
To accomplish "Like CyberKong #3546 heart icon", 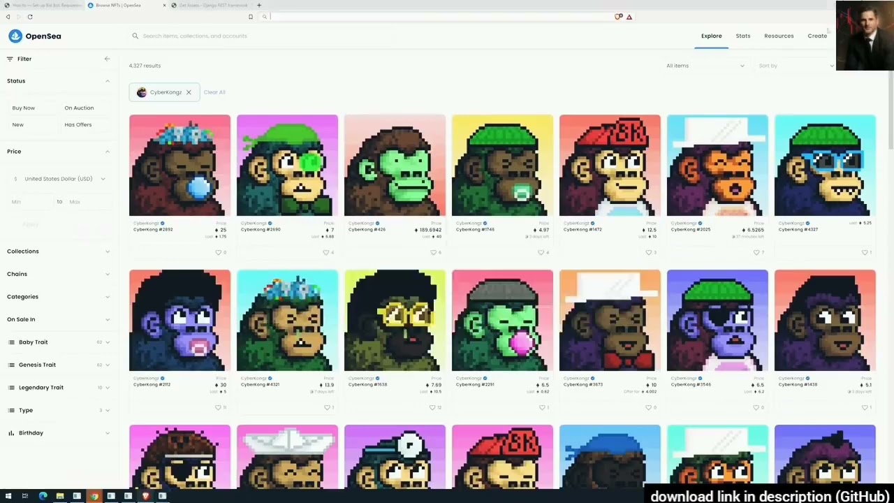I will pyautogui.click(x=756, y=407).
